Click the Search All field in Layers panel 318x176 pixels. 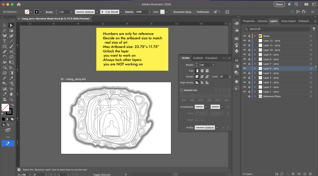(x=277, y=29)
